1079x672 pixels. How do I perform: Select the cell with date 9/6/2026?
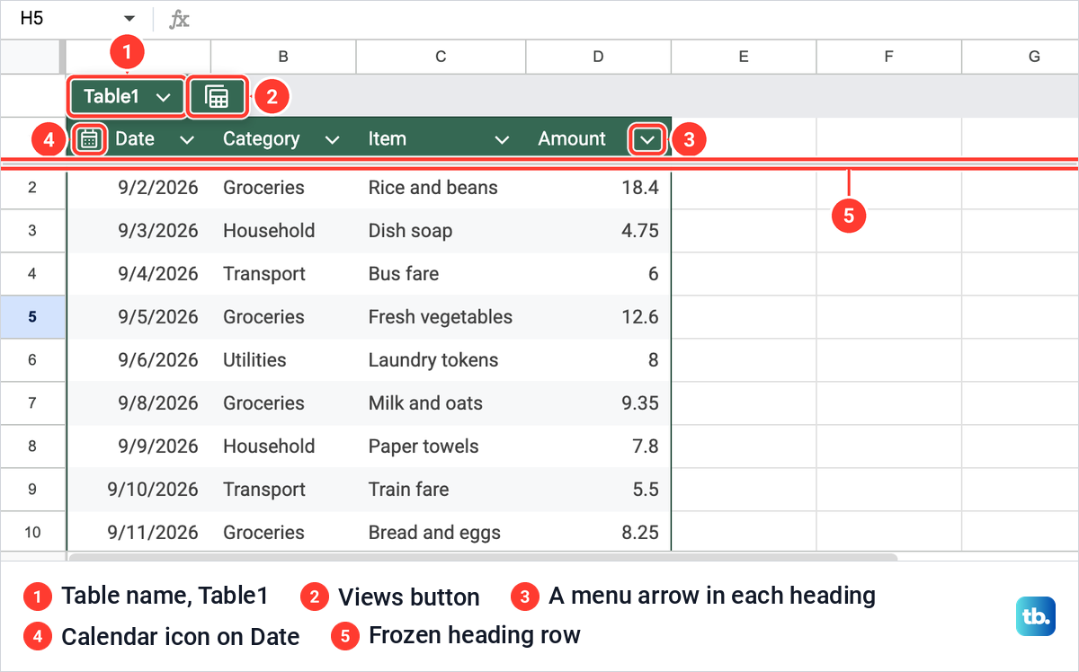pos(139,360)
